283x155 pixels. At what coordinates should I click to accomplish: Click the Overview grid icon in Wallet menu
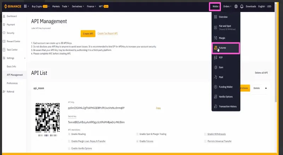215,17
